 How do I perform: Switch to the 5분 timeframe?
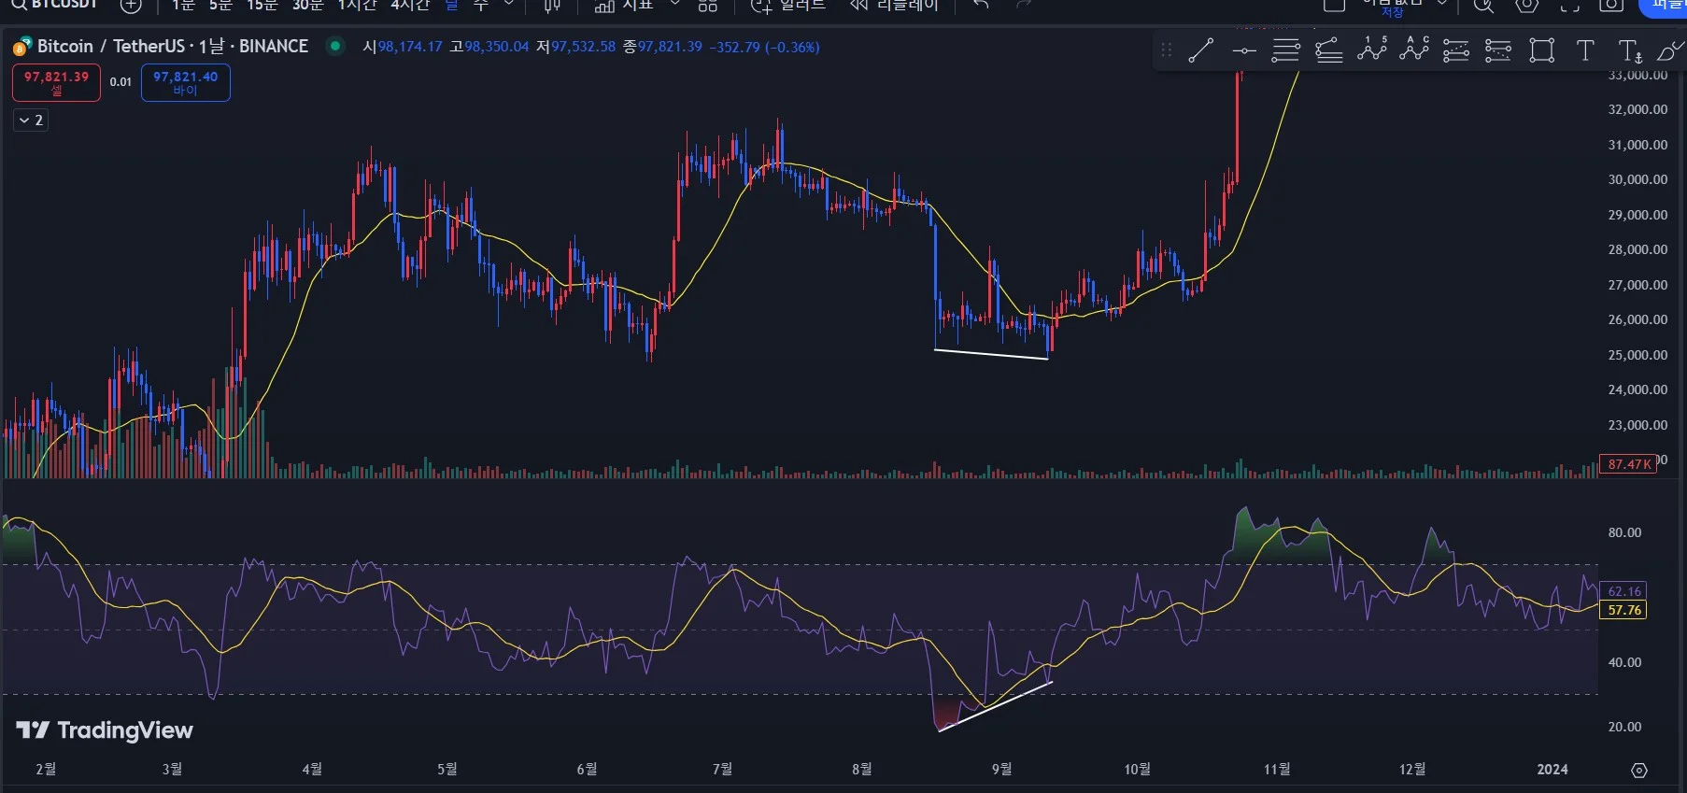pyautogui.click(x=220, y=6)
